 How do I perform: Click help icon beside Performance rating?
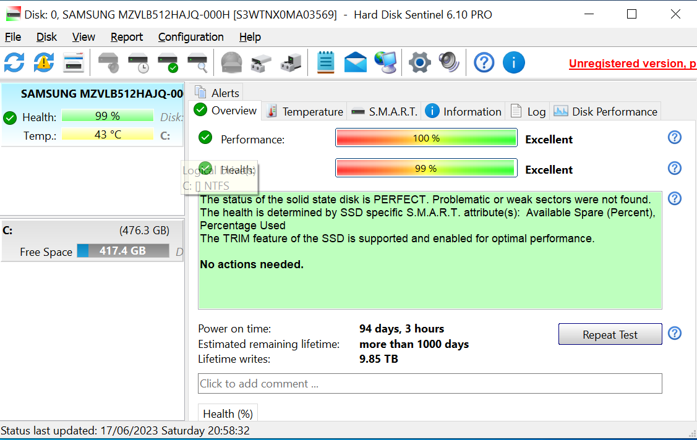(674, 138)
